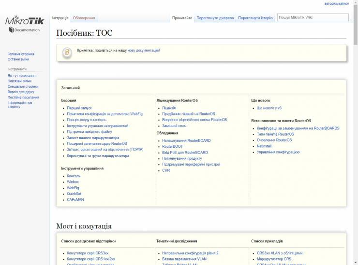The image size is (358, 265).
Task: Open Базове перемикання VLAN link
Action: (184, 259)
